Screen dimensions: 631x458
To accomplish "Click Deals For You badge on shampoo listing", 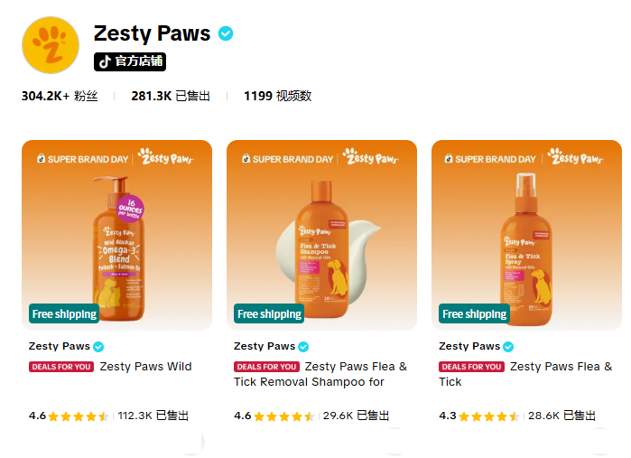I will (x=267, y=367).
